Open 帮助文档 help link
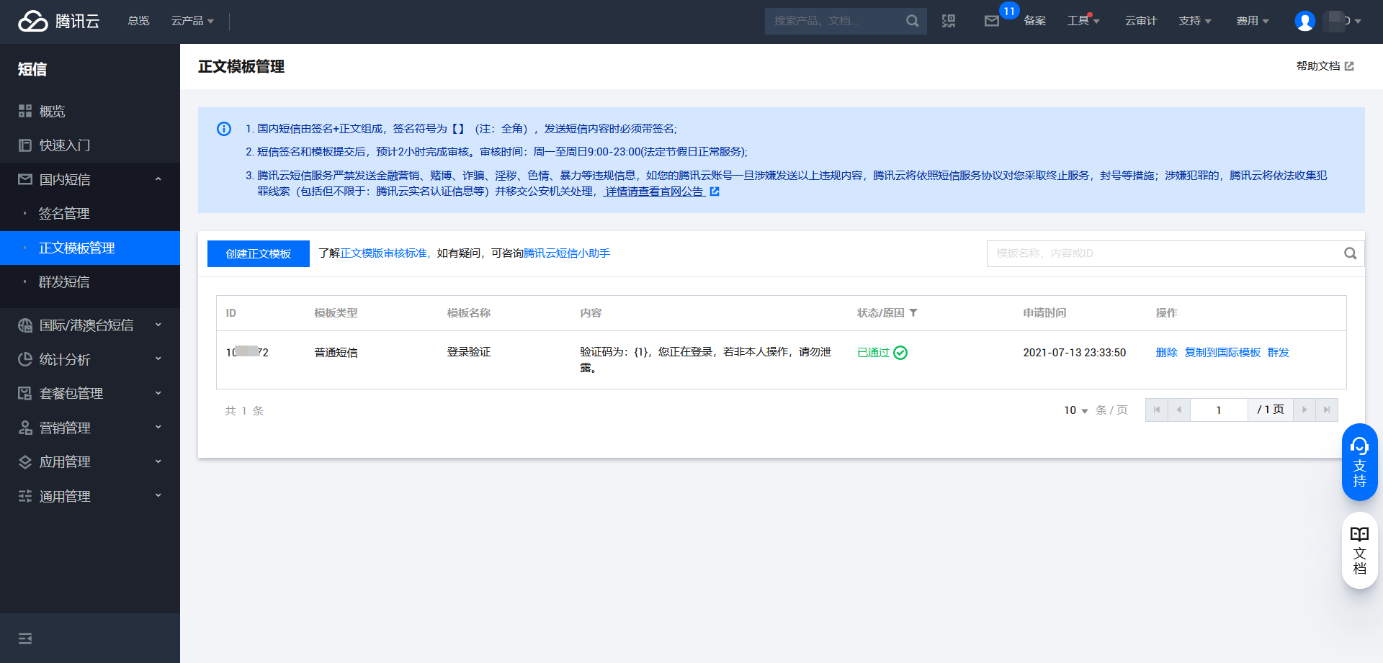This screenshot has height=663, width=1383. 1325,66
